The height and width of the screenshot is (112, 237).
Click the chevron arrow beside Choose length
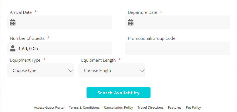point(142,71)
